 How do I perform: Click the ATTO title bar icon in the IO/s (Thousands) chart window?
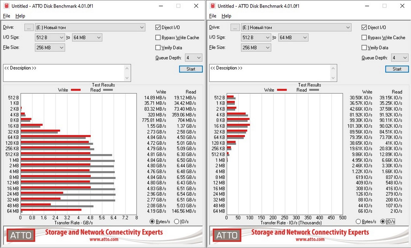point(212,6)
